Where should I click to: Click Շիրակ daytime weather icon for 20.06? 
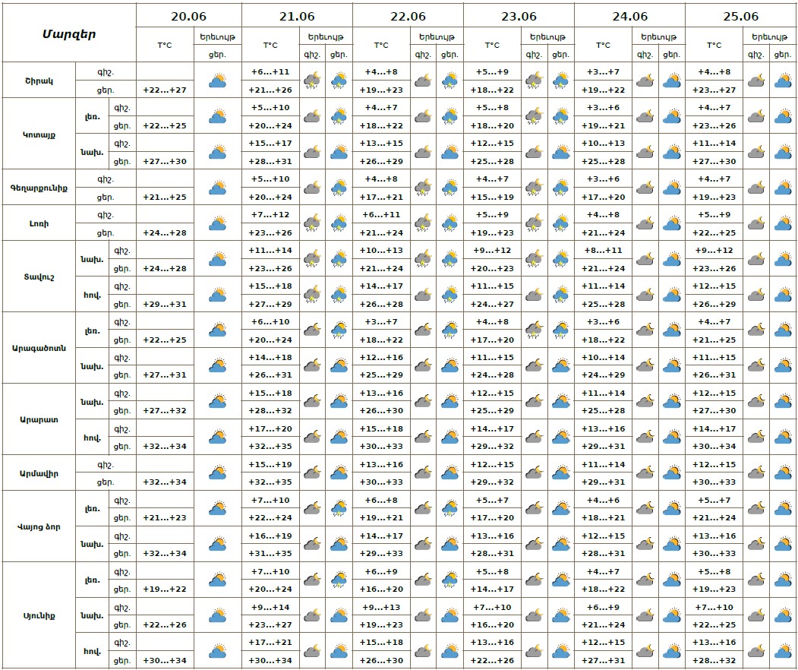218,80
